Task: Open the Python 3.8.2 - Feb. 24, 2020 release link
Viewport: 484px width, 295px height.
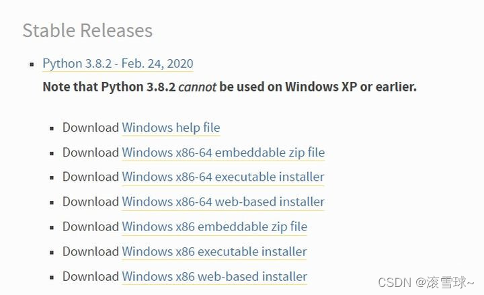Action: [118, 64]
